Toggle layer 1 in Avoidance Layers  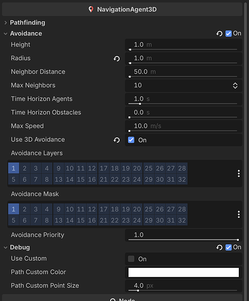click(x=14, y=168)
